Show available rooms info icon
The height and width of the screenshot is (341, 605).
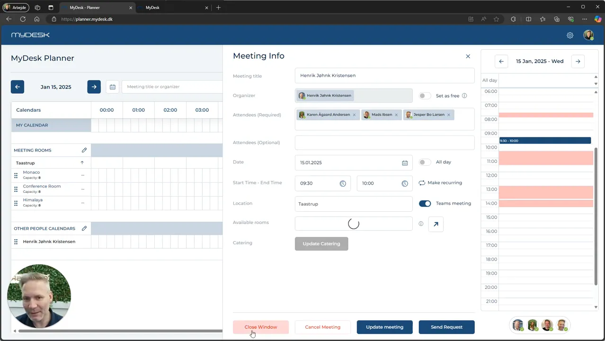[x=421, y=224]
